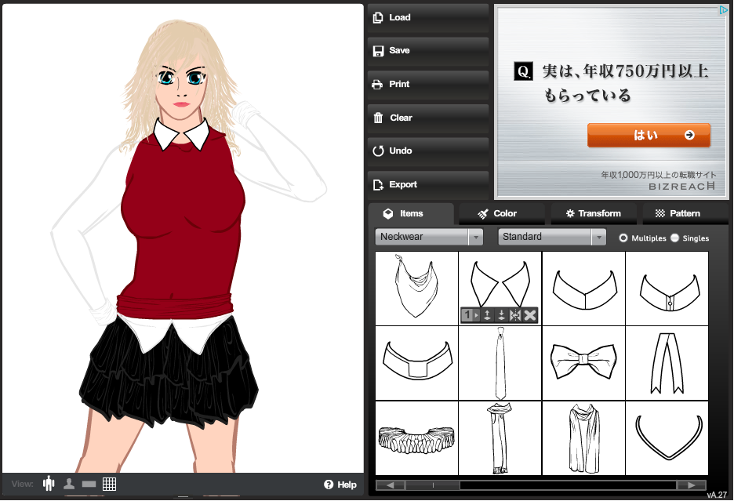Open the Transform tab

[x=593, y=213]
